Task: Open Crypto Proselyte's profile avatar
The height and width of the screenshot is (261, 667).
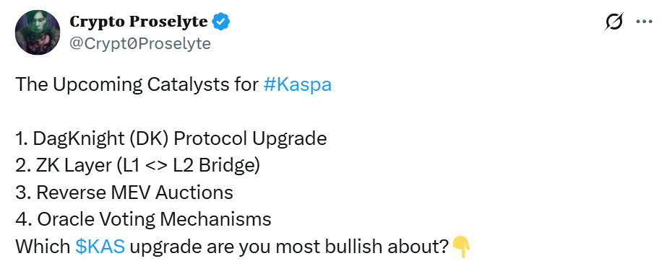Action: point(38,32)
